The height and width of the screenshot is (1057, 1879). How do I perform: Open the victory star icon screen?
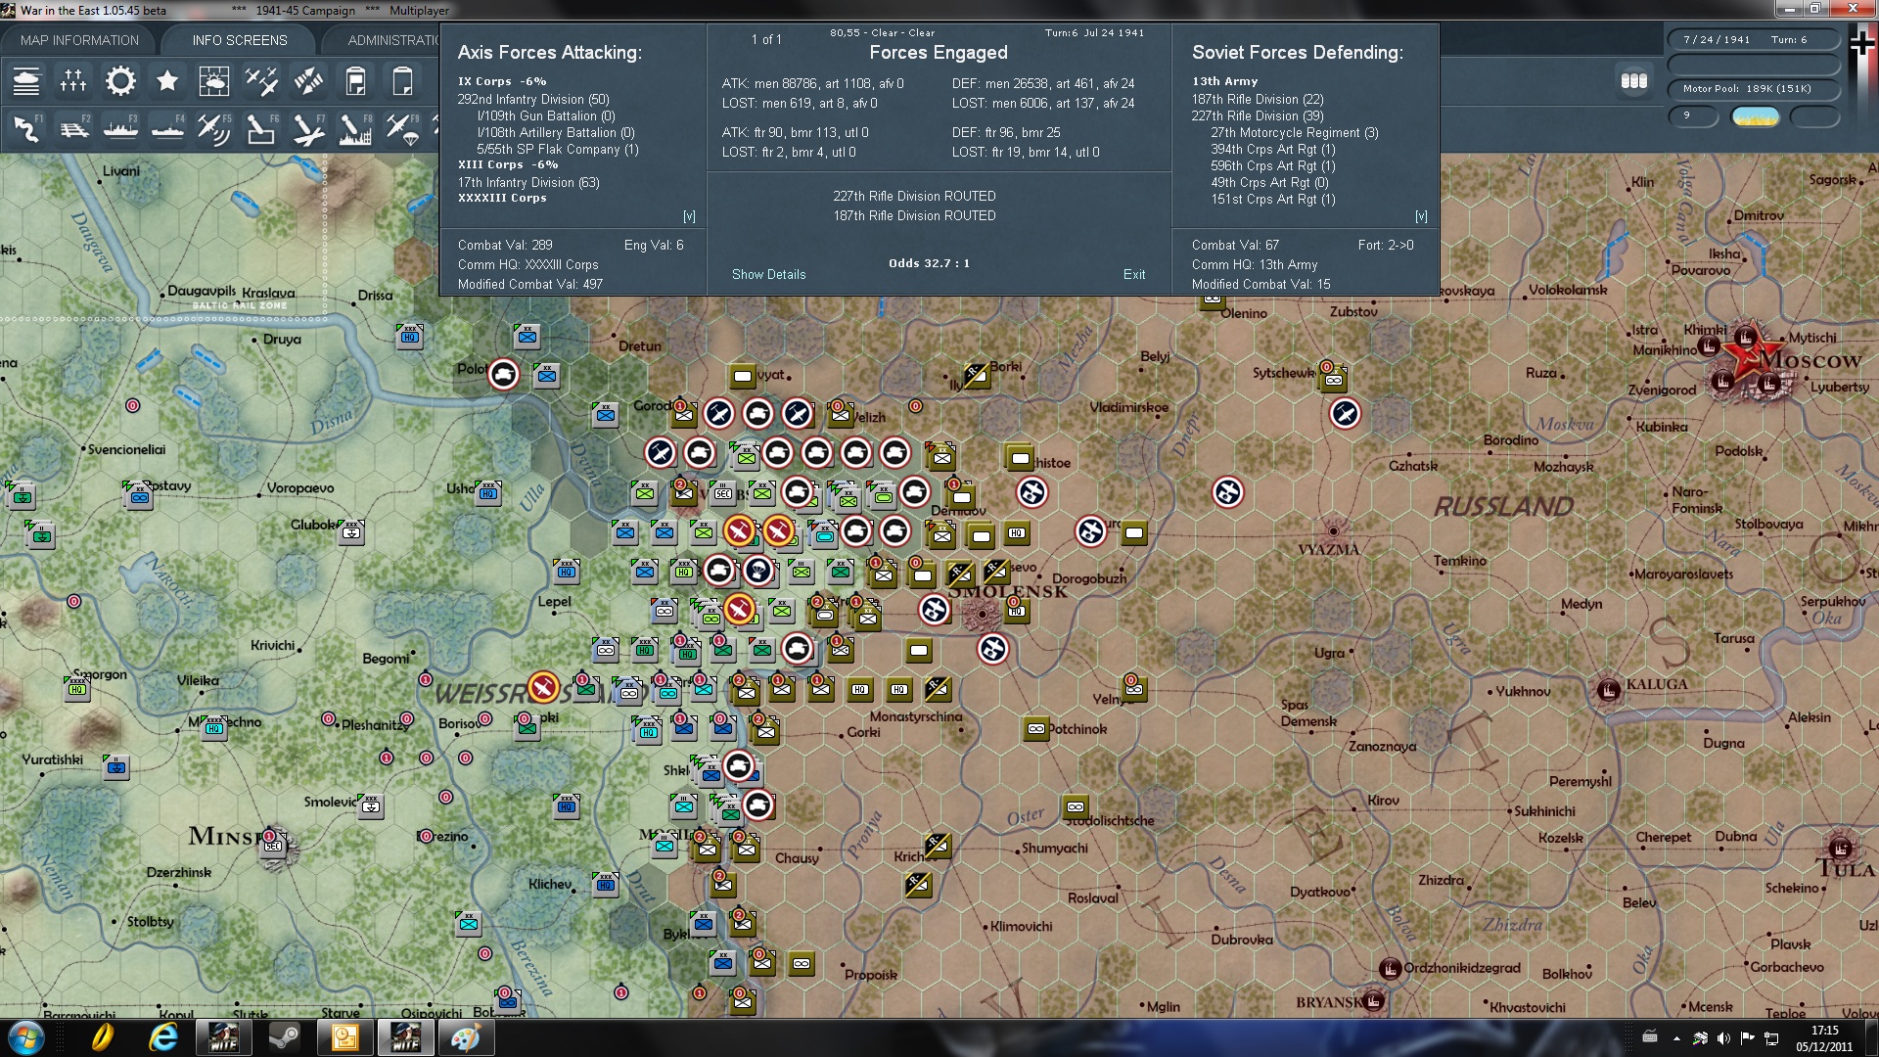click(x=167, y=81)
